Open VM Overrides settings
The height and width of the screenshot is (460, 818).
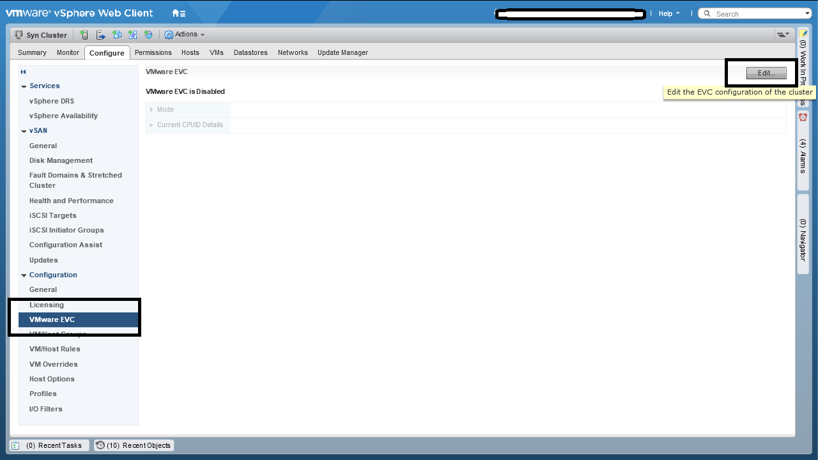[54, 364]
